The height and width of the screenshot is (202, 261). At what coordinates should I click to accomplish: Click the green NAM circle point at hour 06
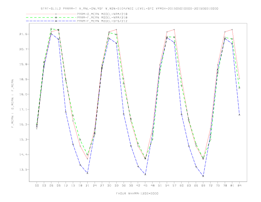pyautogui.click(x=51, y=29)
